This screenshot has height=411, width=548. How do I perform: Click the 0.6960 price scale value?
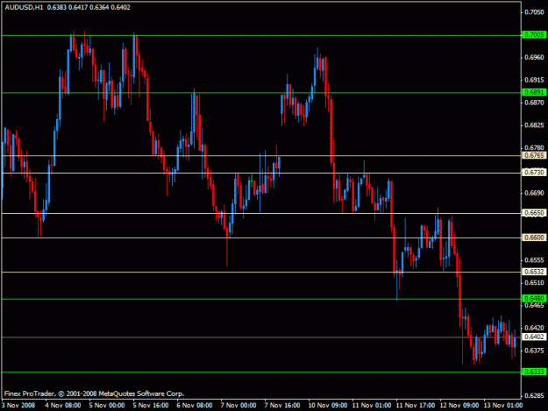534,57
